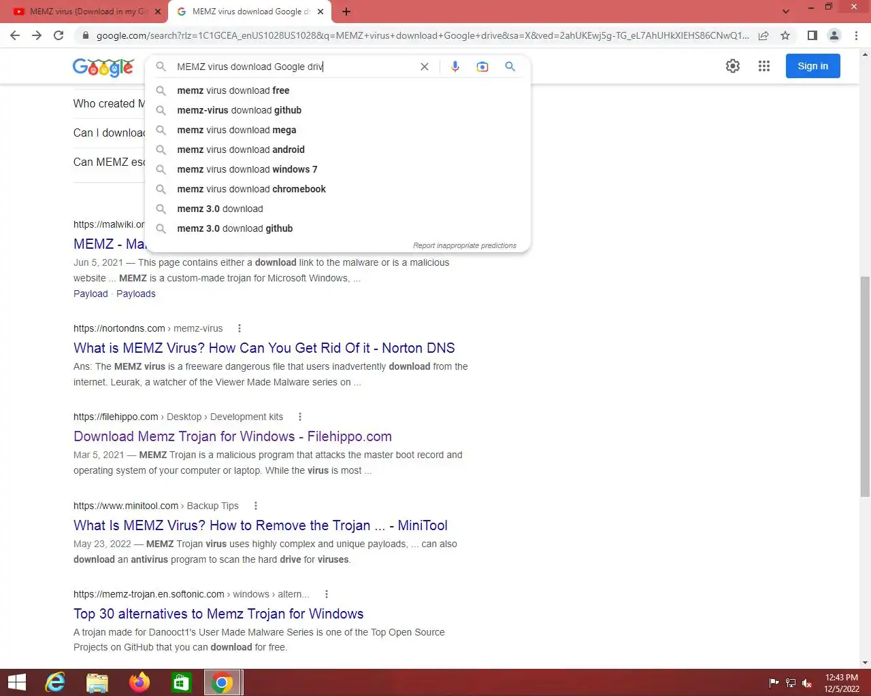Open Chrome's three-dot menu
This screenshot has width=871, height=696.
(856, 35)
